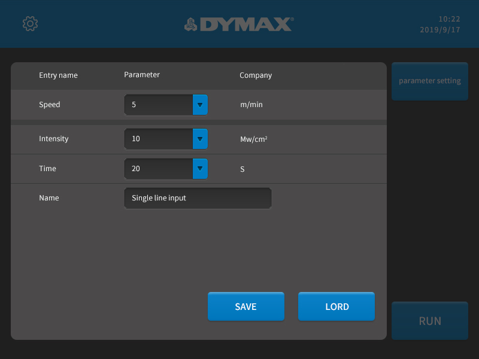Click the Parameter column header
479x359 pixels.
pos(142,75)
